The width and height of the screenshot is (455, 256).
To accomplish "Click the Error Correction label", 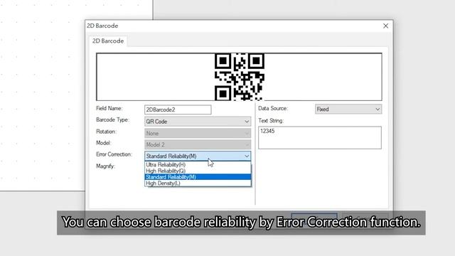I will point(114,154).
